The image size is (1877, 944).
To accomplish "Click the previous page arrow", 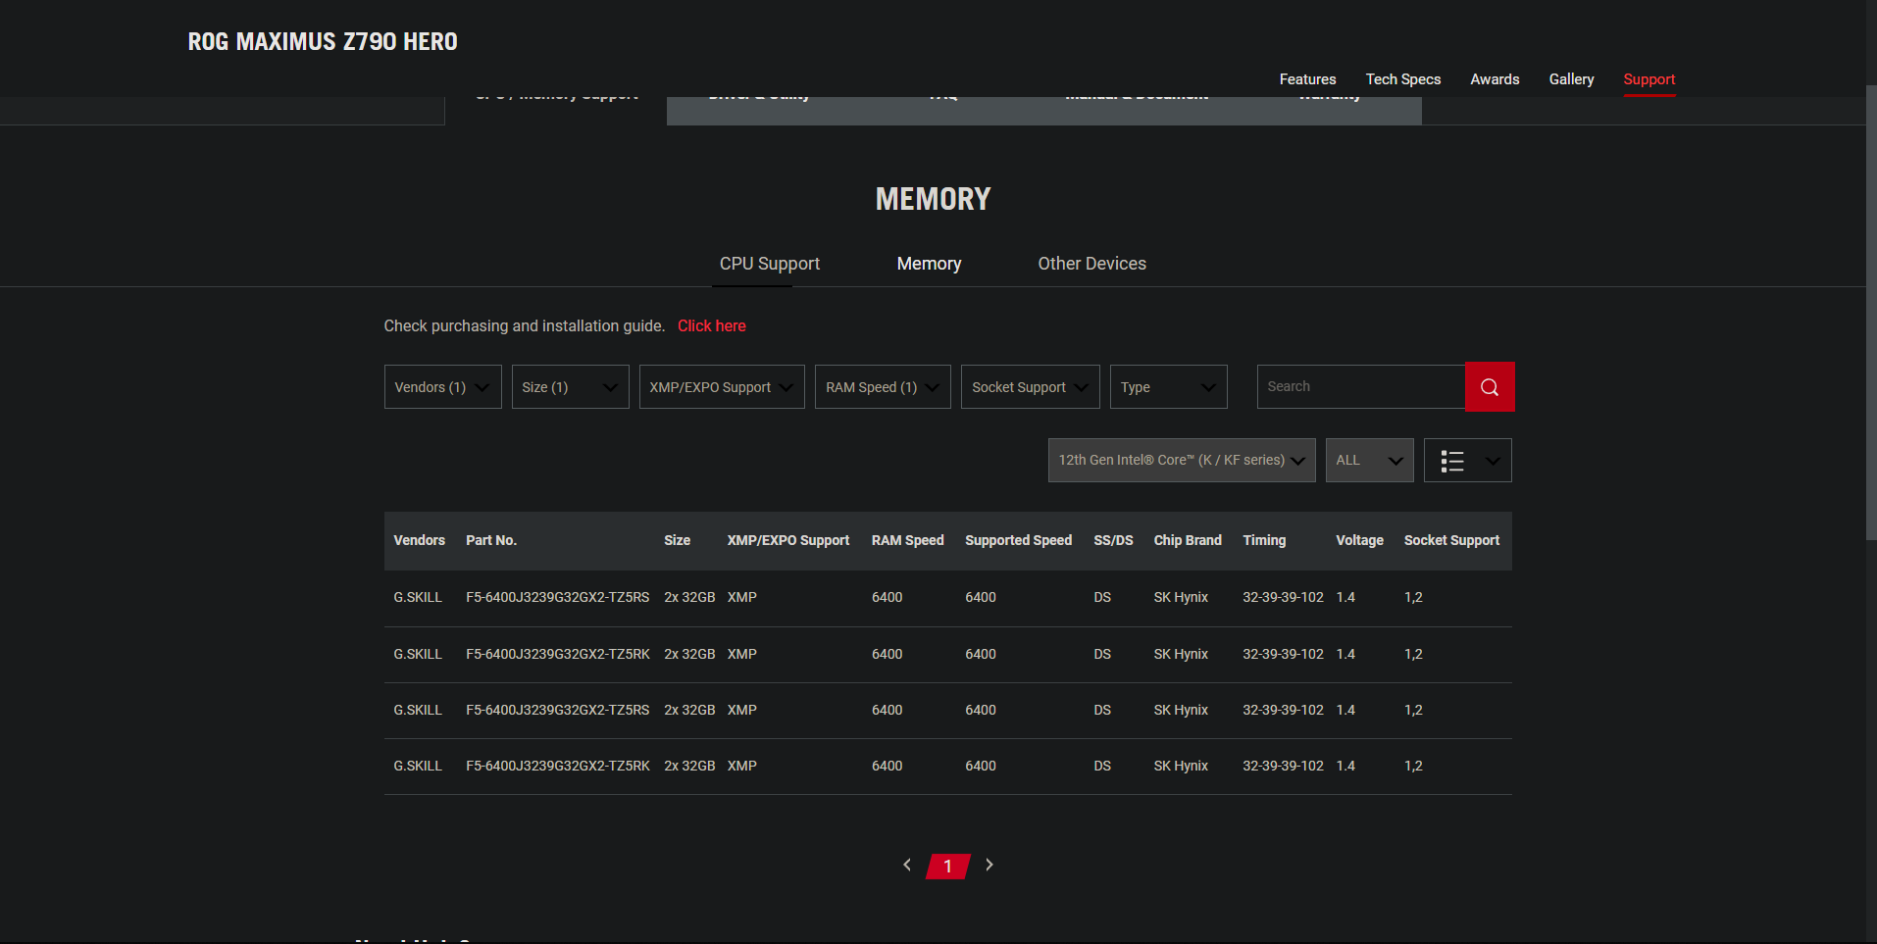I will click(906, 866).
